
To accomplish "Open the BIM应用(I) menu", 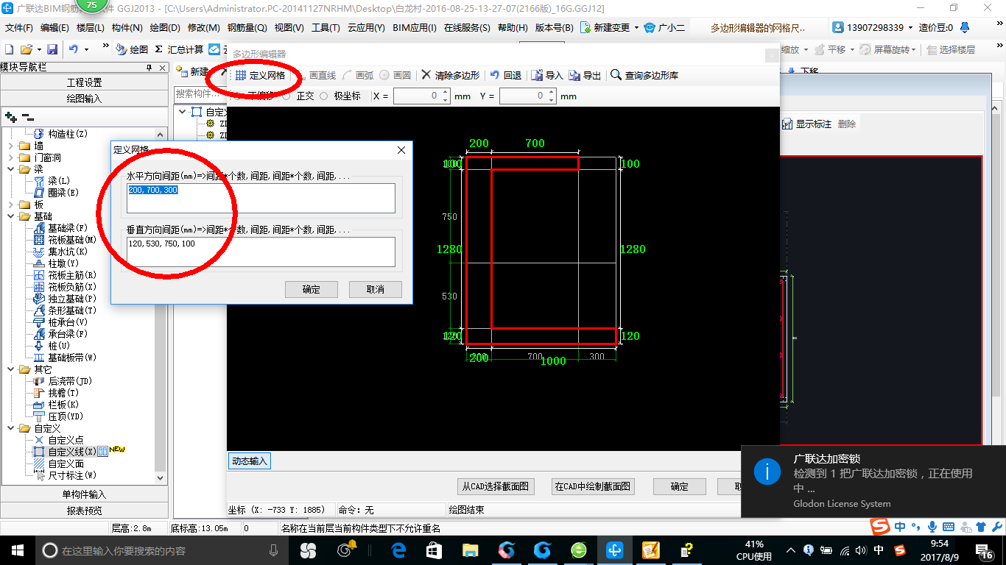I will (415, 28).
